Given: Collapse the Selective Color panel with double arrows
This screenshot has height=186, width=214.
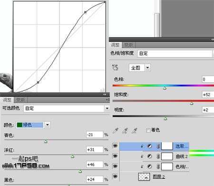Looking at the screenshot, I should tap(105, 94).
